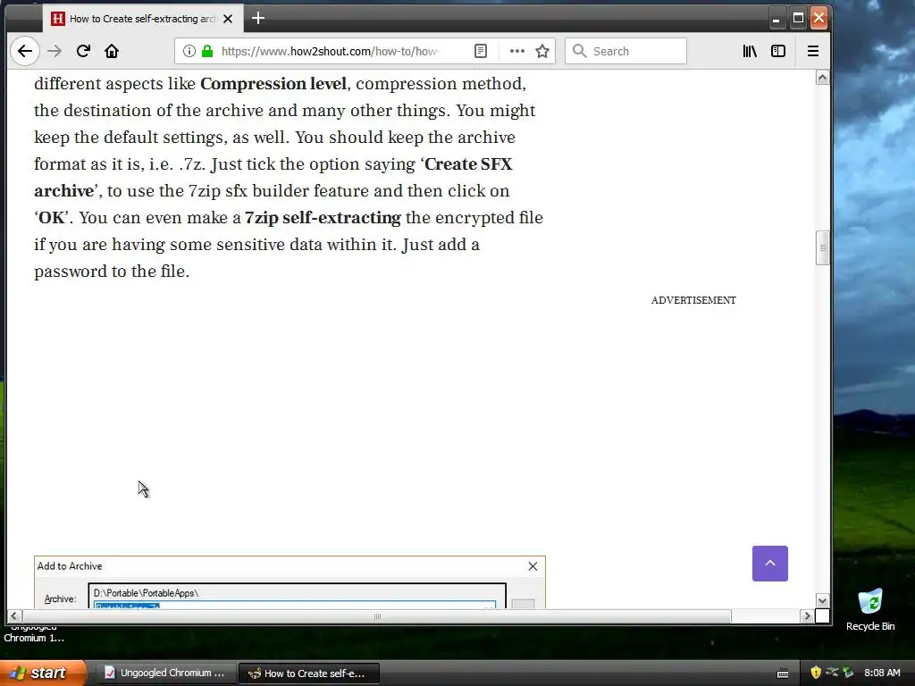Click the vertical scrollbar down arrow

[x=822, y=601]
